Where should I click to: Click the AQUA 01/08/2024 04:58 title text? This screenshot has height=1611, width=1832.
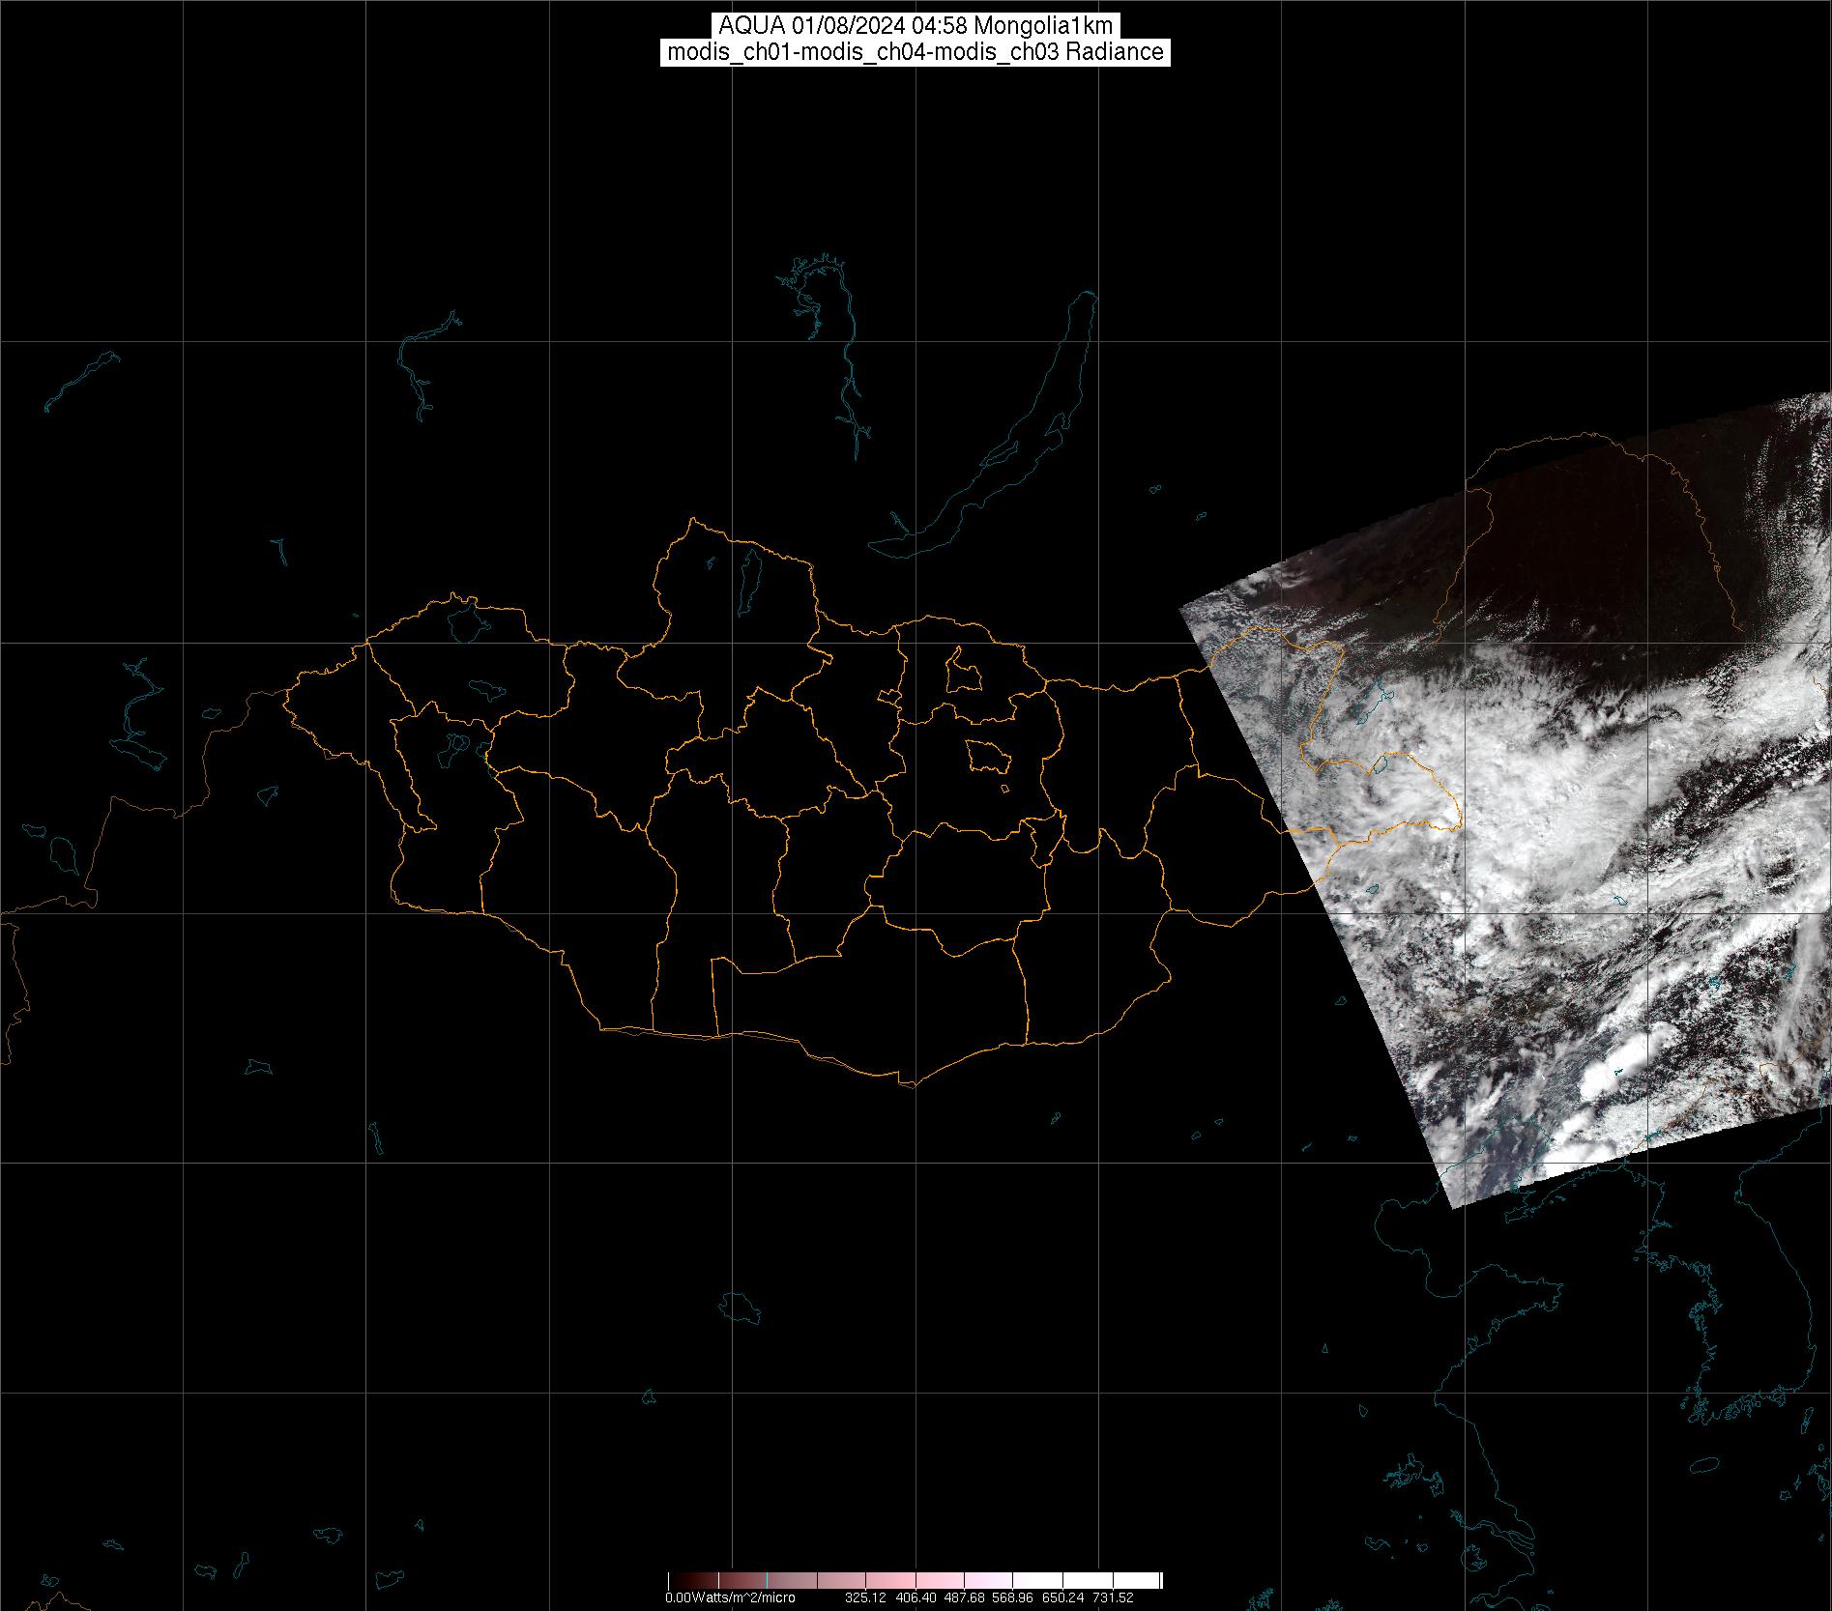point(915,26)
